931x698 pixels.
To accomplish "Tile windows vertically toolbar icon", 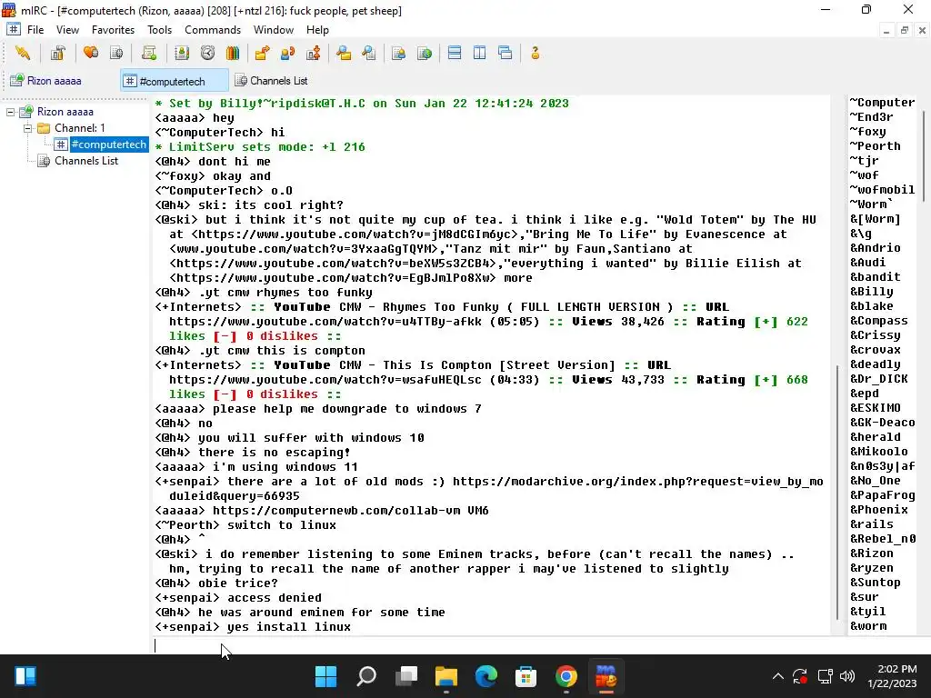I will pos(480,54).
